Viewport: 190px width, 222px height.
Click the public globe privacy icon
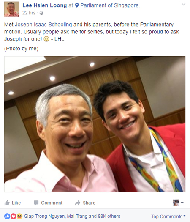(x=41, y=13)
